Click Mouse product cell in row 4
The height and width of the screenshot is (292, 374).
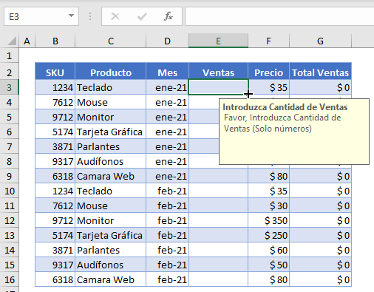(x=111, y=102)
